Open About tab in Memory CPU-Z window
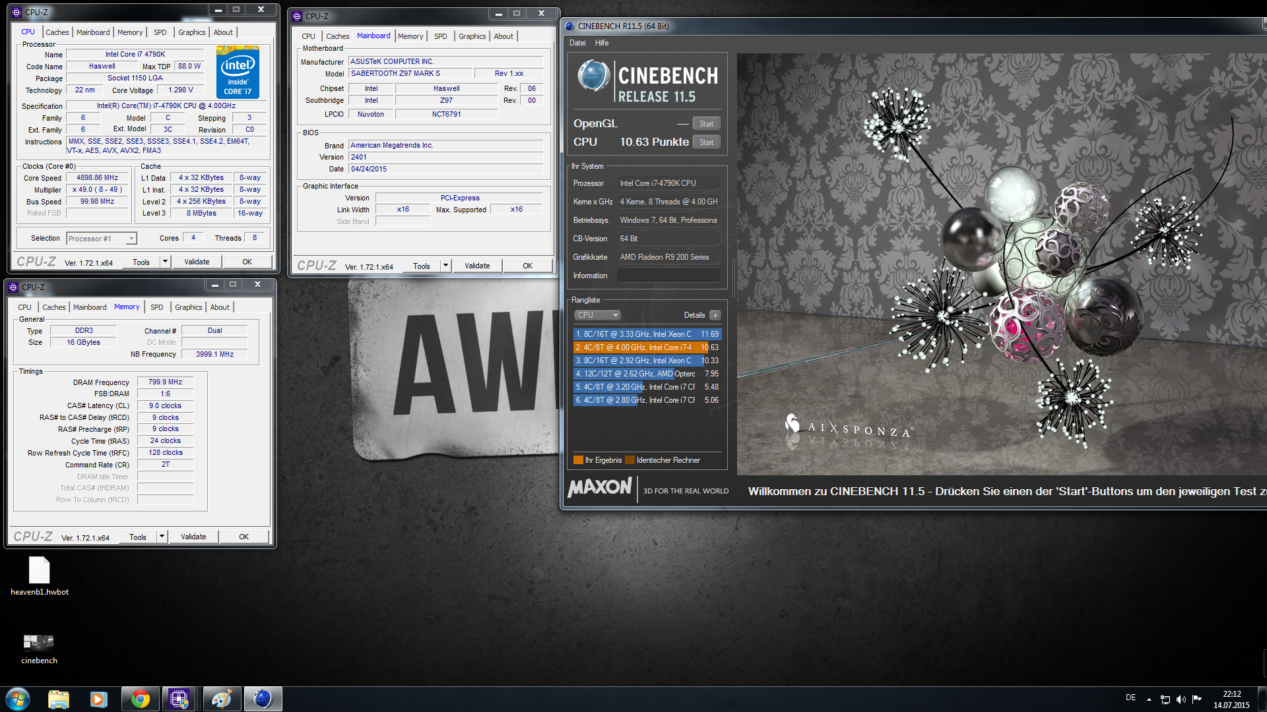1267x712 pixels. coord(220,307)
